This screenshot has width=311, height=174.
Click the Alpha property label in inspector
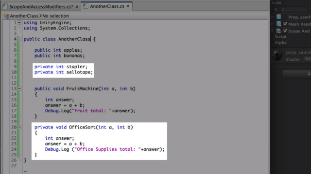click(280, 43)
